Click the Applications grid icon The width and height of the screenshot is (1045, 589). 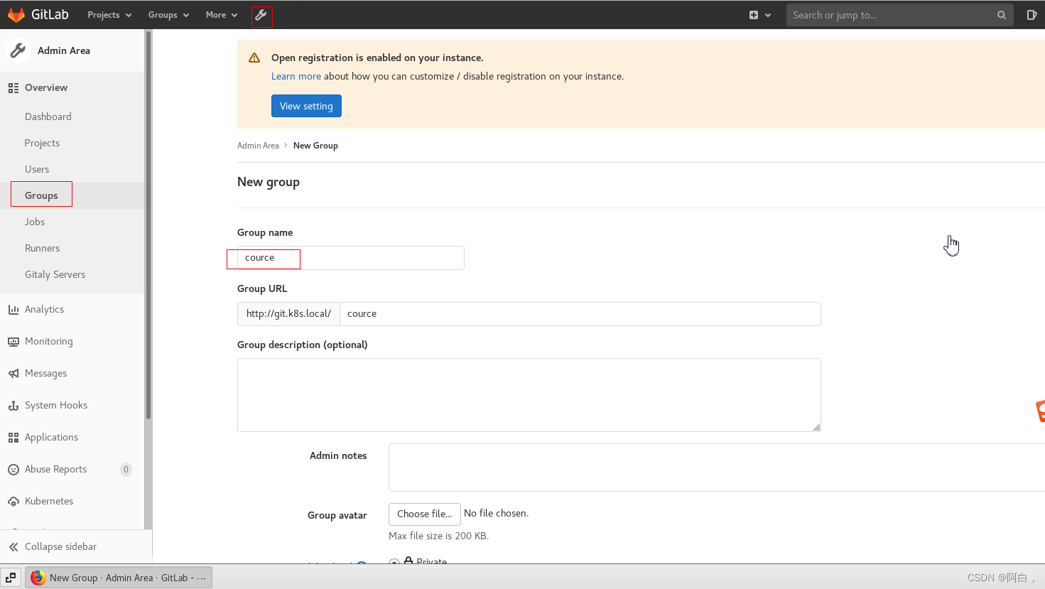pyautogui.click(x=13, y=438)
